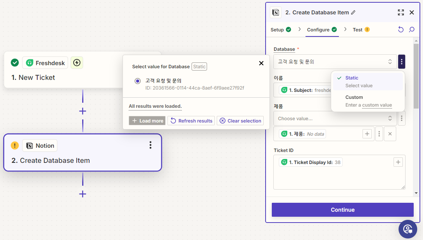Image resolution: width=423 pixels, height=240 pixels.
Task: Click the 제품 field label
Action: (278, 106)
